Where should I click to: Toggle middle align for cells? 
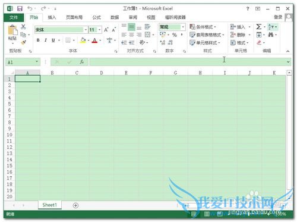click(x=131, y=27)
